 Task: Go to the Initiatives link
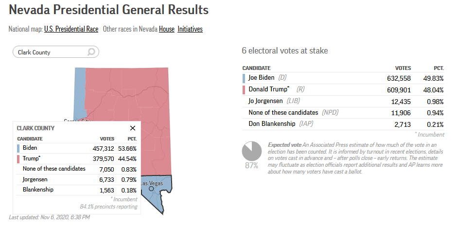(x=190, y=29)
